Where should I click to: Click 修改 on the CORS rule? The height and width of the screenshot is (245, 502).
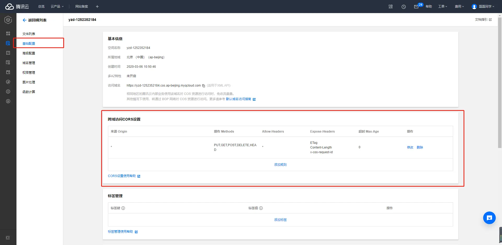point(410,147)
